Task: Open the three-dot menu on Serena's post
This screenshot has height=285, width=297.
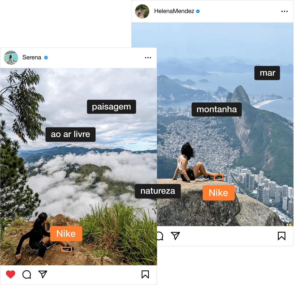Action: pyautogui.click(x=148, y=57)
